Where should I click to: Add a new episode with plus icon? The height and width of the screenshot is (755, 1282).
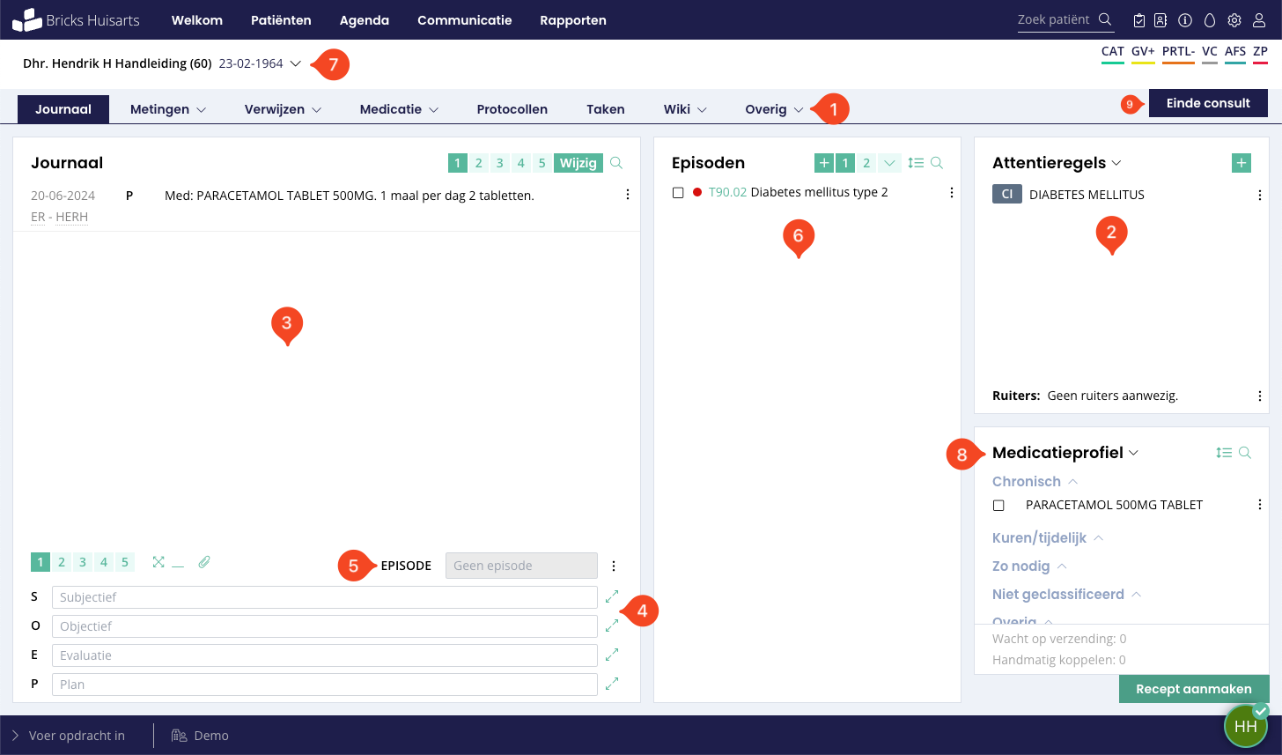point(824,163)
